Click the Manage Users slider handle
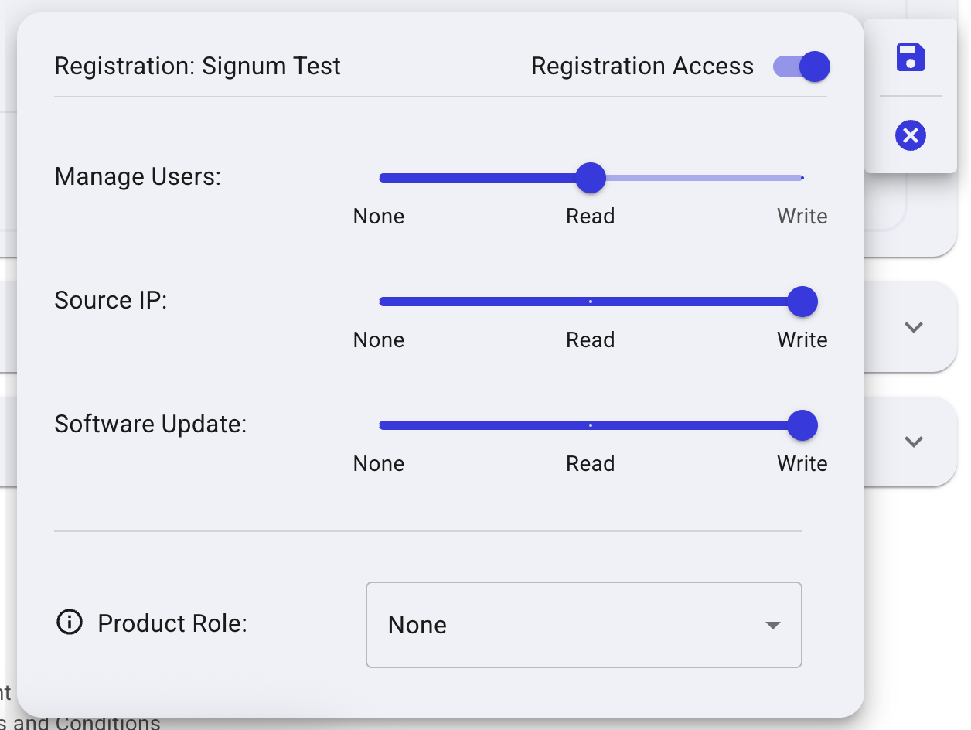This screenshot has height=730, width=971. [x=591, y=178]
